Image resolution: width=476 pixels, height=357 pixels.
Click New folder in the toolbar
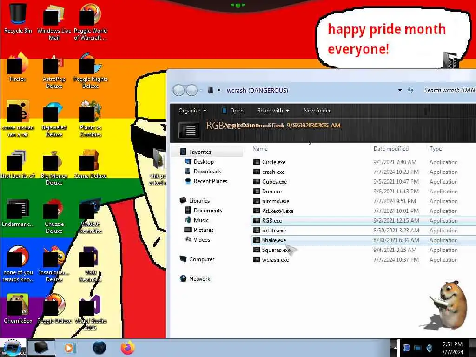(x=317, y=111)
